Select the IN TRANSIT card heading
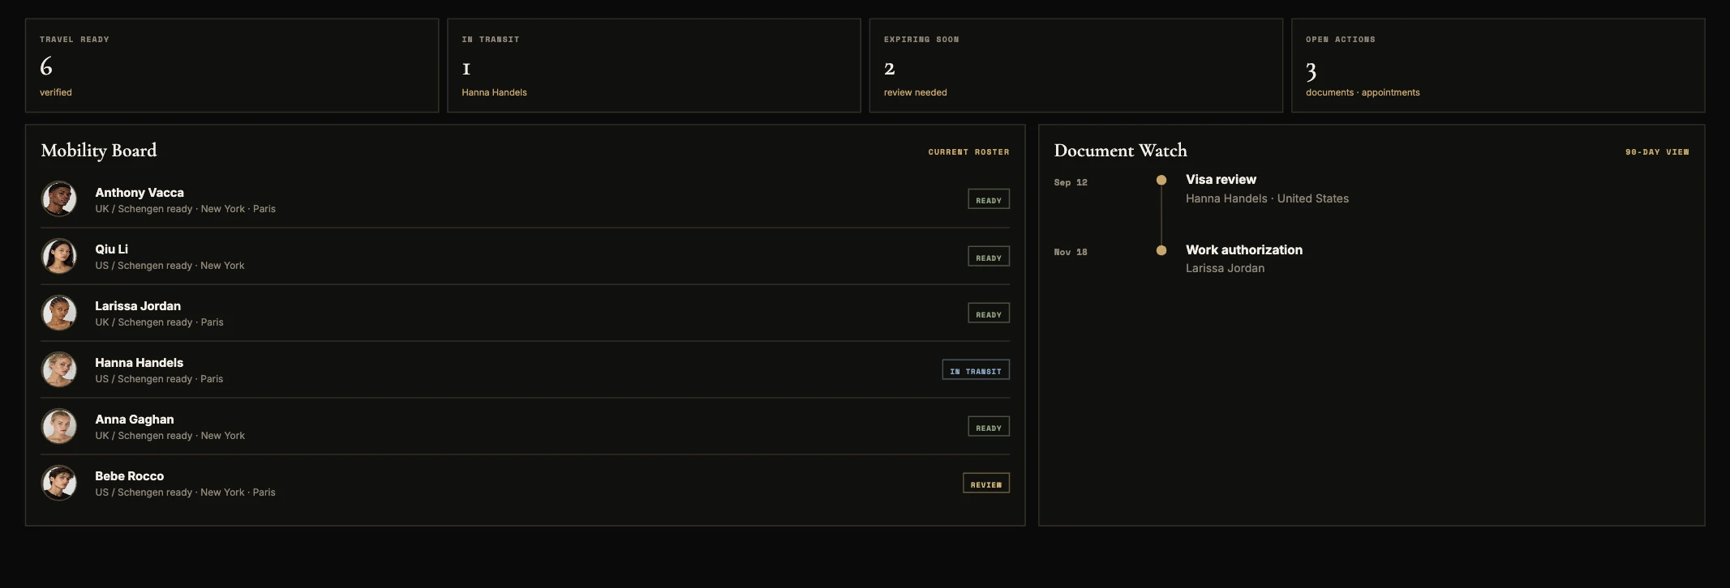 pyautogui.click(x=491, y=40)
